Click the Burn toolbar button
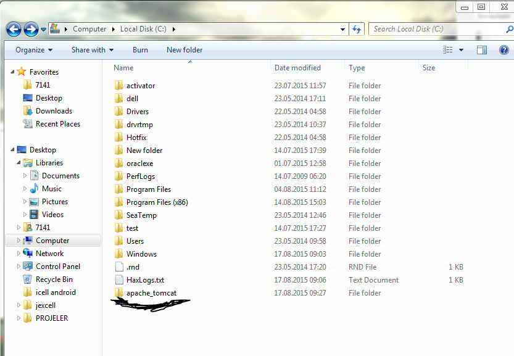This screenshot has width=514, height=356. 140,50
